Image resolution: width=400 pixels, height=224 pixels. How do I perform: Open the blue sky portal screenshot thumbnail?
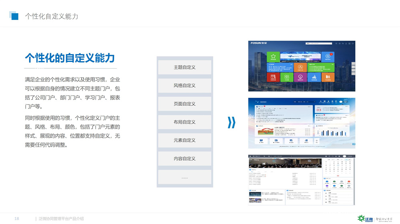[302, 123]
